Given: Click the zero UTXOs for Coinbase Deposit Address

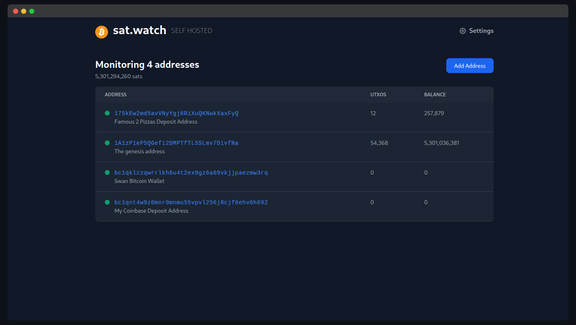Looking at the screenshot, I should 372,203.
